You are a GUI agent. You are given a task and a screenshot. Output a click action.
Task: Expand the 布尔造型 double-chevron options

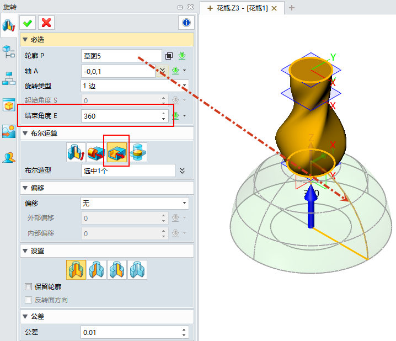tap(183, 171)
